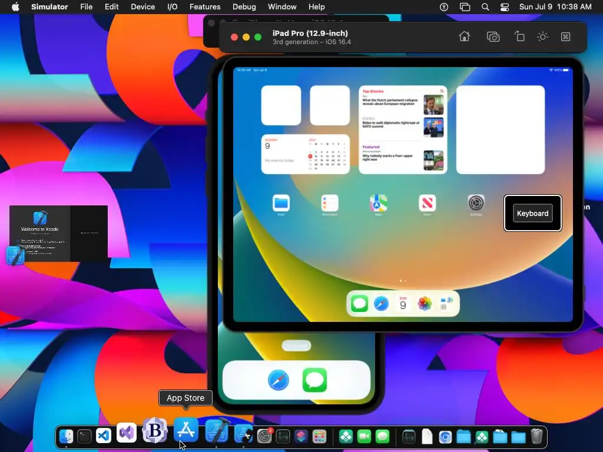Open System Settings with badge in Dock
Image resolution: width=603 pixels, height=452 pixels.
[264, 437]
